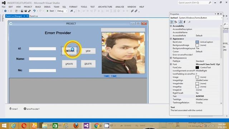The image size is (229, 129).
Task: Collapse the Accessibility property category
Action: pos(171,26)
